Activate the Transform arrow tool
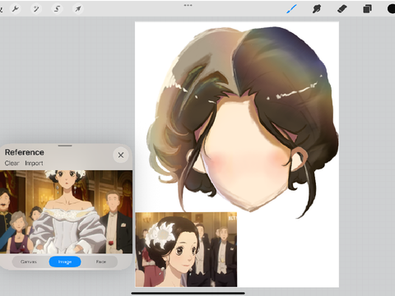Screen dimensions: 395x296 (78, 9)
